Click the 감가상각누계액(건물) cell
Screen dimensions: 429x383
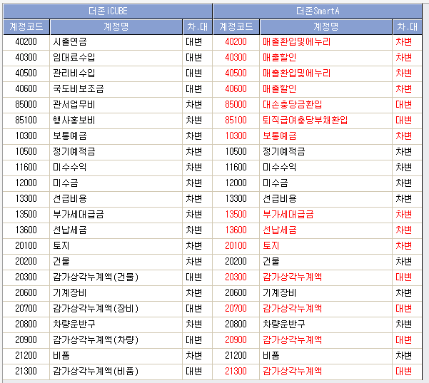click(x=116, y=277)
